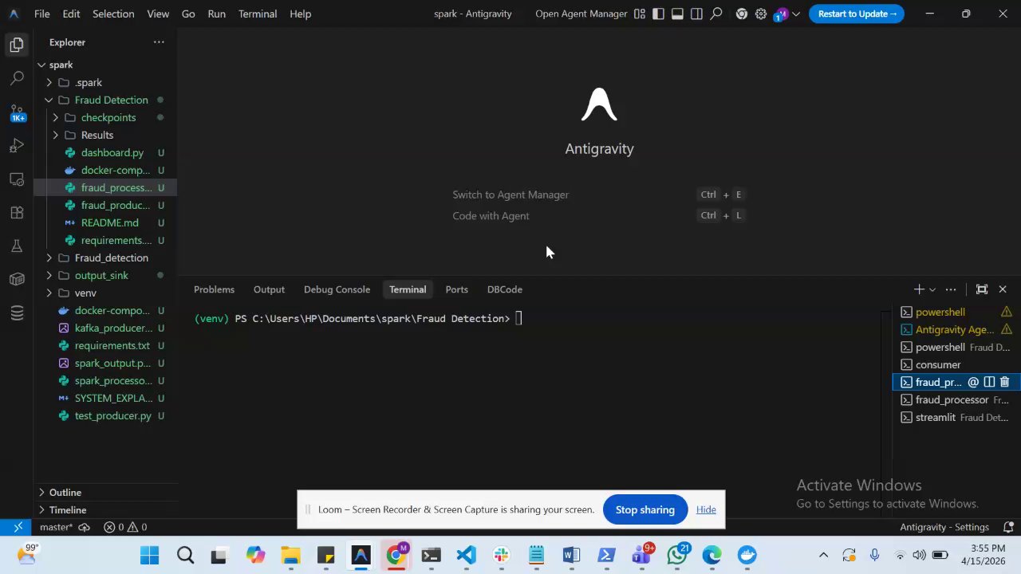Screen dimensions: 1021x574
Task: Toggle the secondary side bar visibility
Action: click(x=696, y=14)
